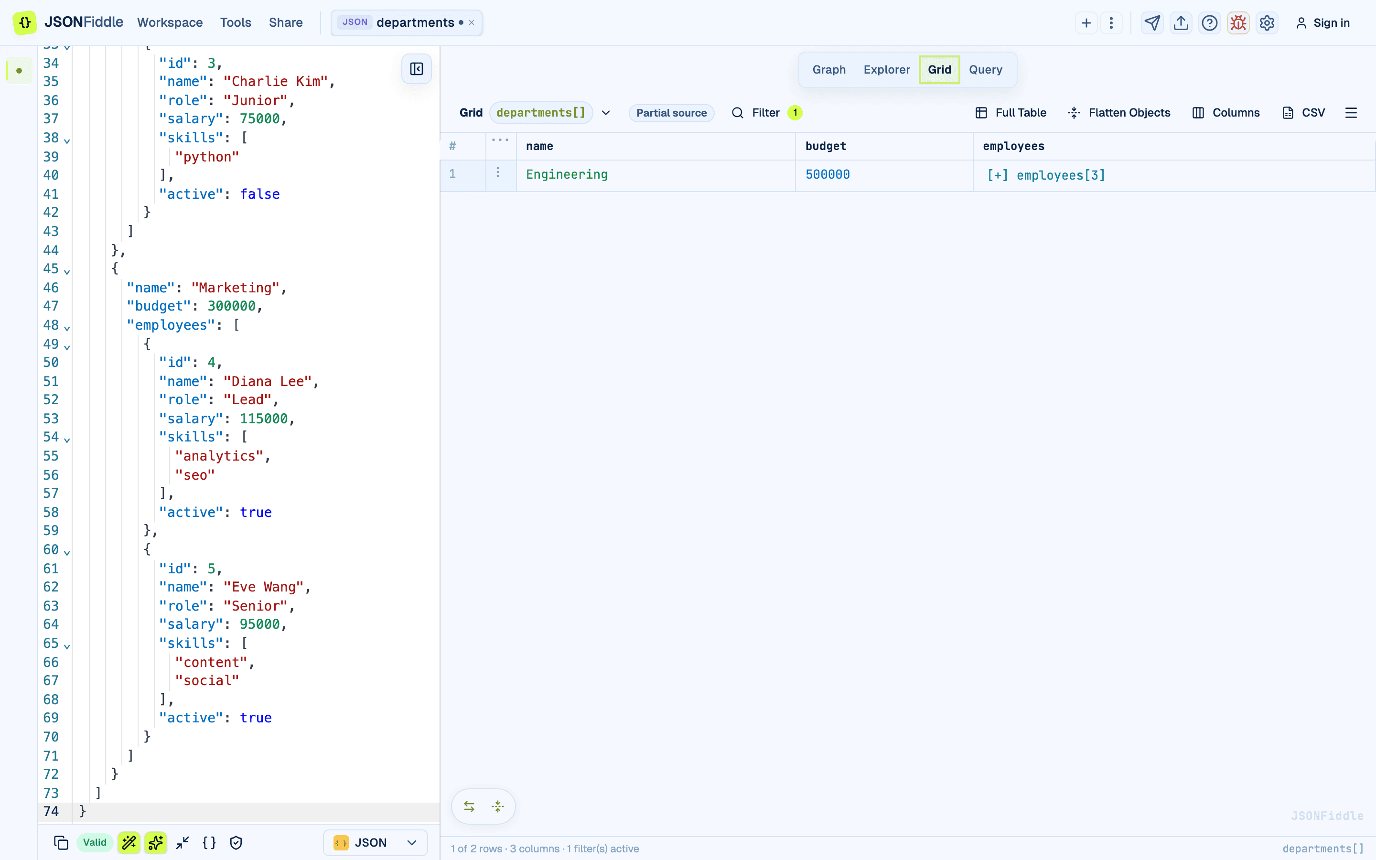Collapse fold arrow at line 60

coord(67,553)
